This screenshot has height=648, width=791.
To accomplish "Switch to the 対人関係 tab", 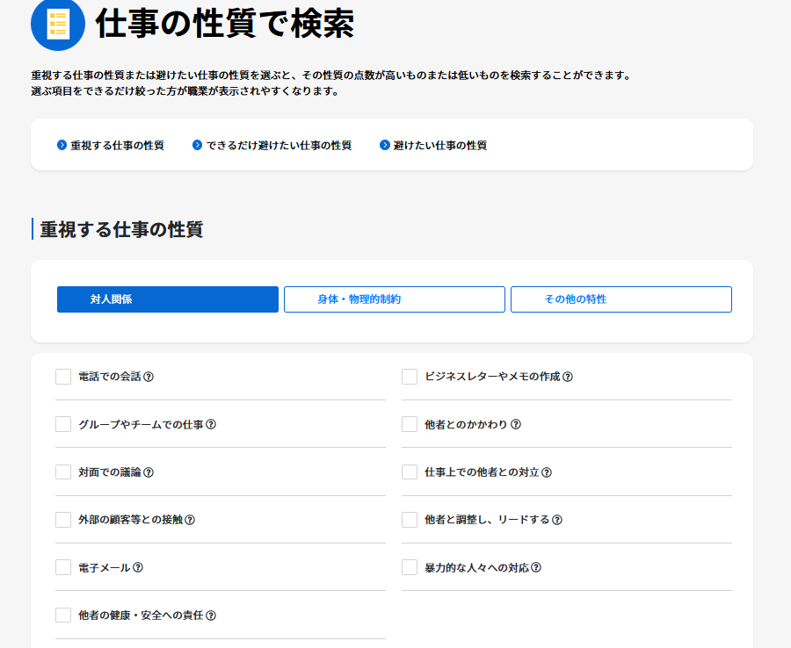I will coord(168,299).
